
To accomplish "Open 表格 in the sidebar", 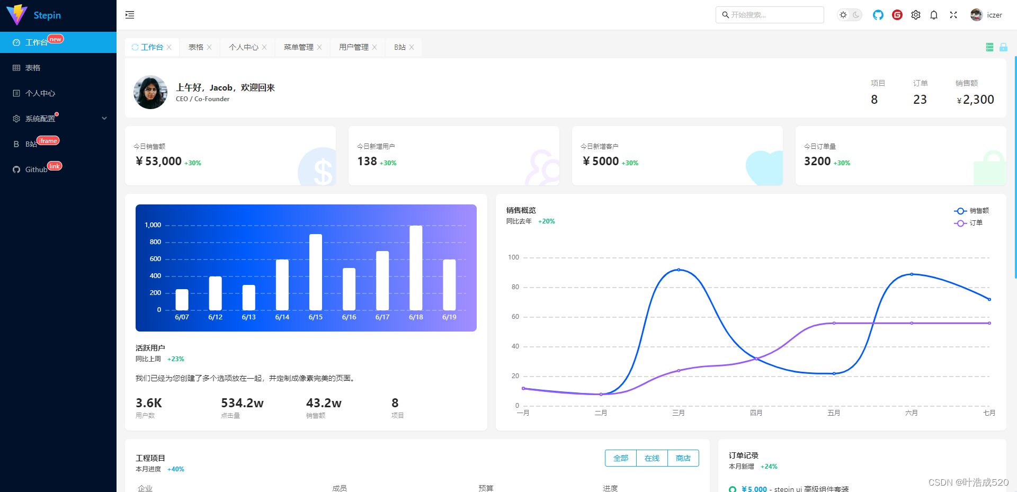I will click(58, 68).
